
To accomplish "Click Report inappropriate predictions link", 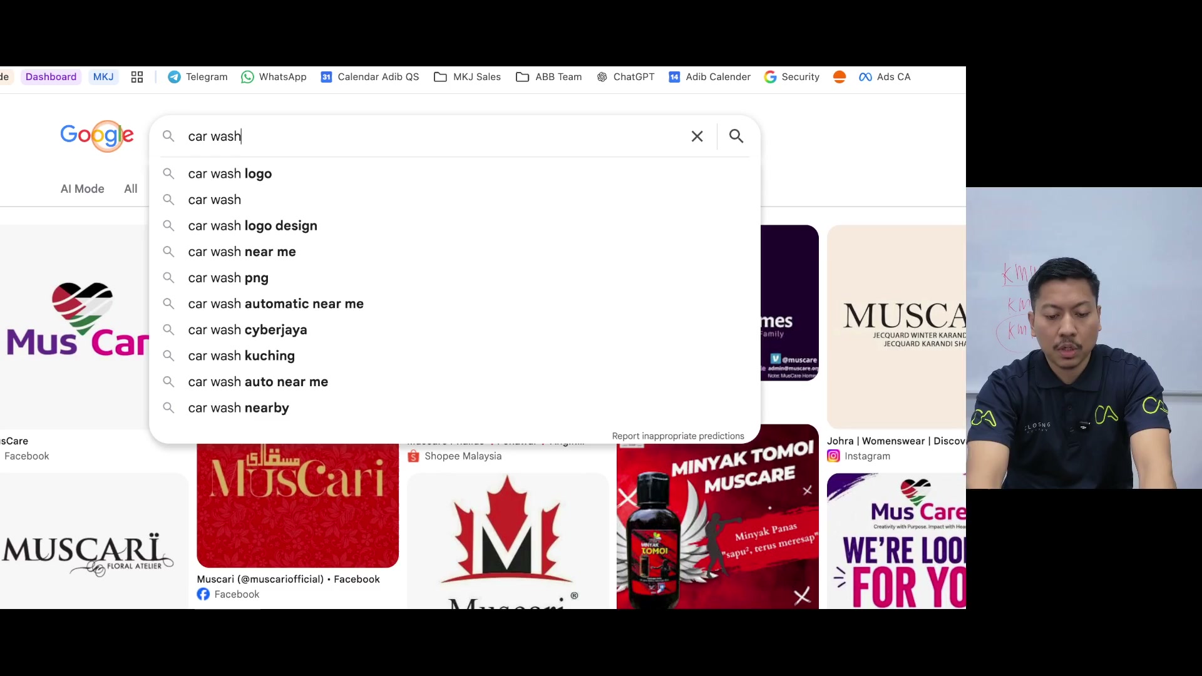I will pyautogui.click(x=678, y=436).
